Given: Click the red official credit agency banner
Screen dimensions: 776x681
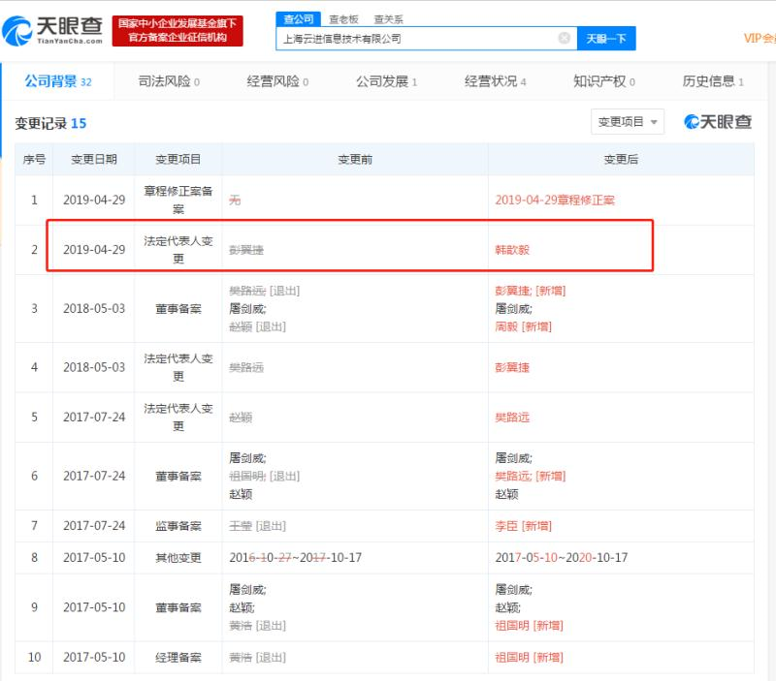Looking at the screenshot, I should click(x=177, y=30).
